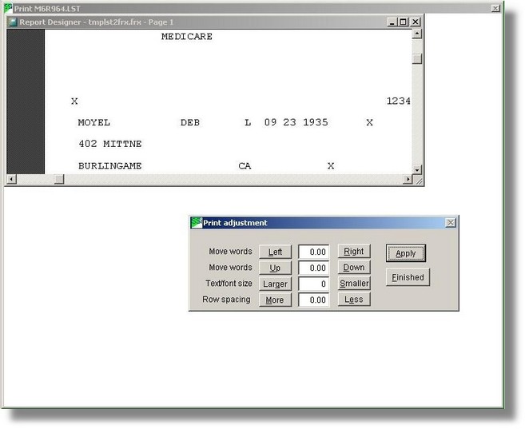Screen dimensions: 525x429
Task: Decrease row spacing with Less button
Action: click(x=354, y=299)
